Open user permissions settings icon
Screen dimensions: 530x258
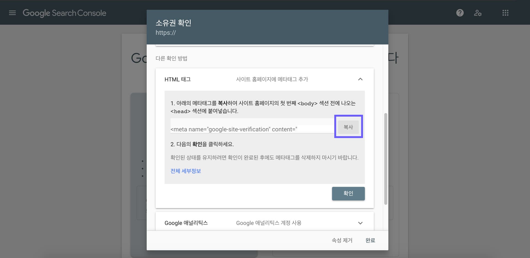[478, 13]
